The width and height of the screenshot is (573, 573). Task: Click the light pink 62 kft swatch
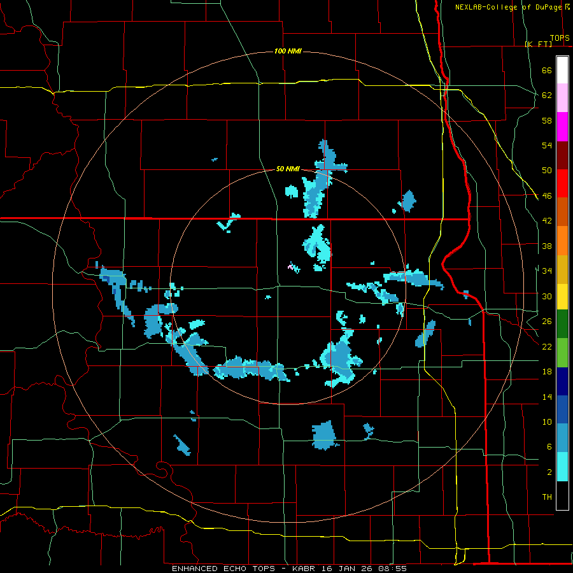562,98
